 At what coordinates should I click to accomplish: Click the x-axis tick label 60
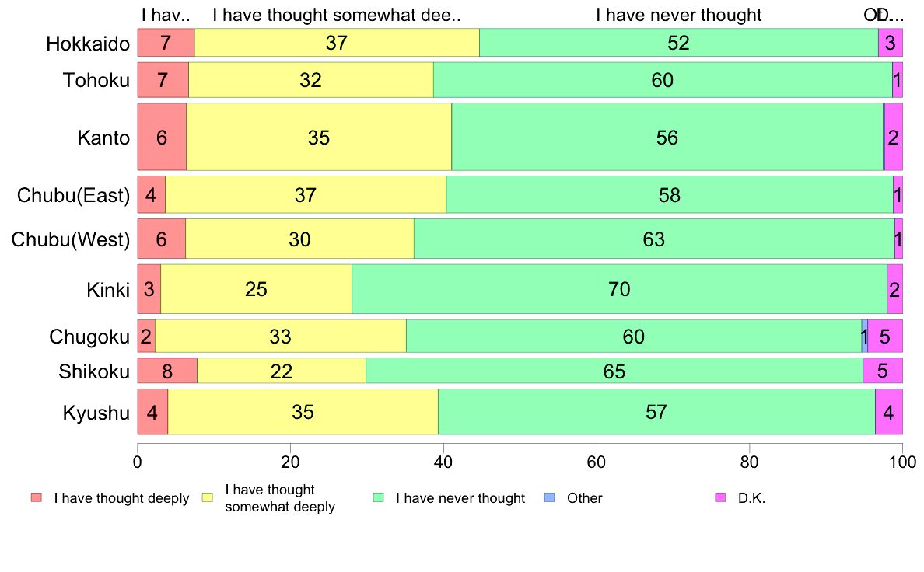(x=597, y=462)
